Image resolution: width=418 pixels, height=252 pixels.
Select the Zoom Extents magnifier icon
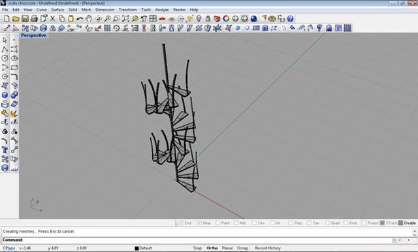pyautogui.click(x=125, y=19)
